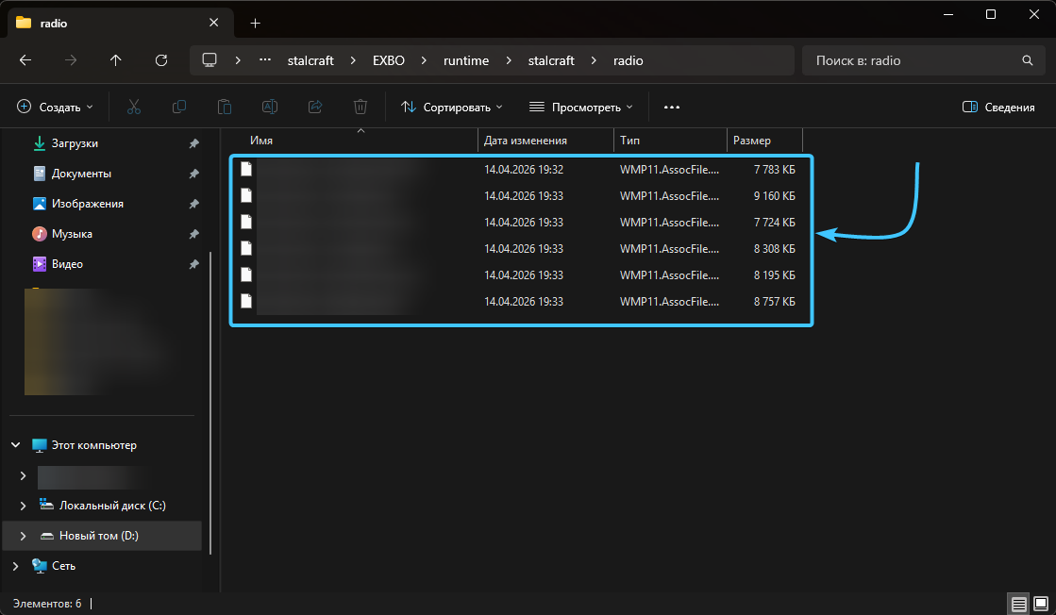Viewport: 1056px width, 615px height.
Task: Click the Paste clipboard icon
Action: tap(224, 108)
